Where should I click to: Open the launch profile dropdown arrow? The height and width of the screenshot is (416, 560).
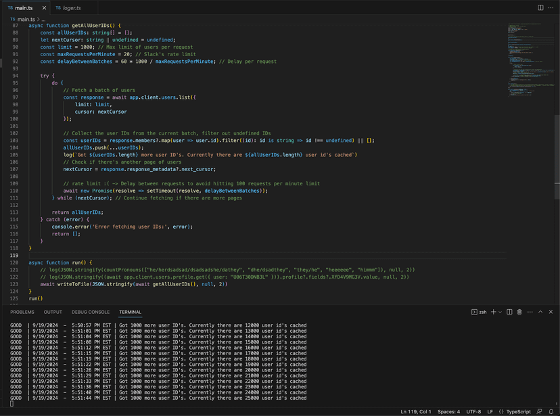pos(500,312)
